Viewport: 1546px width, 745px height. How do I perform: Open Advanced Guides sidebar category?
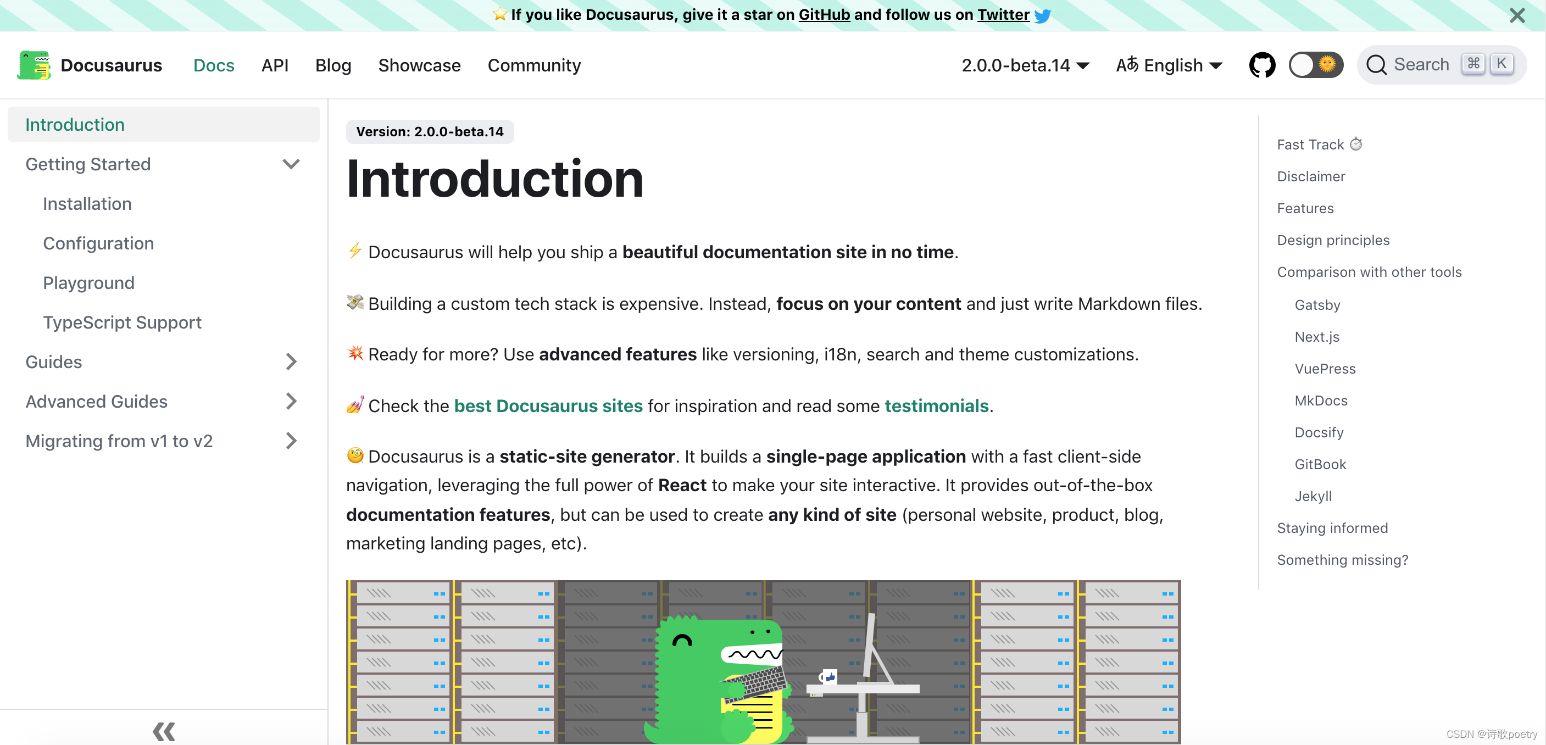pyautogui.click(x=96, y=401)
